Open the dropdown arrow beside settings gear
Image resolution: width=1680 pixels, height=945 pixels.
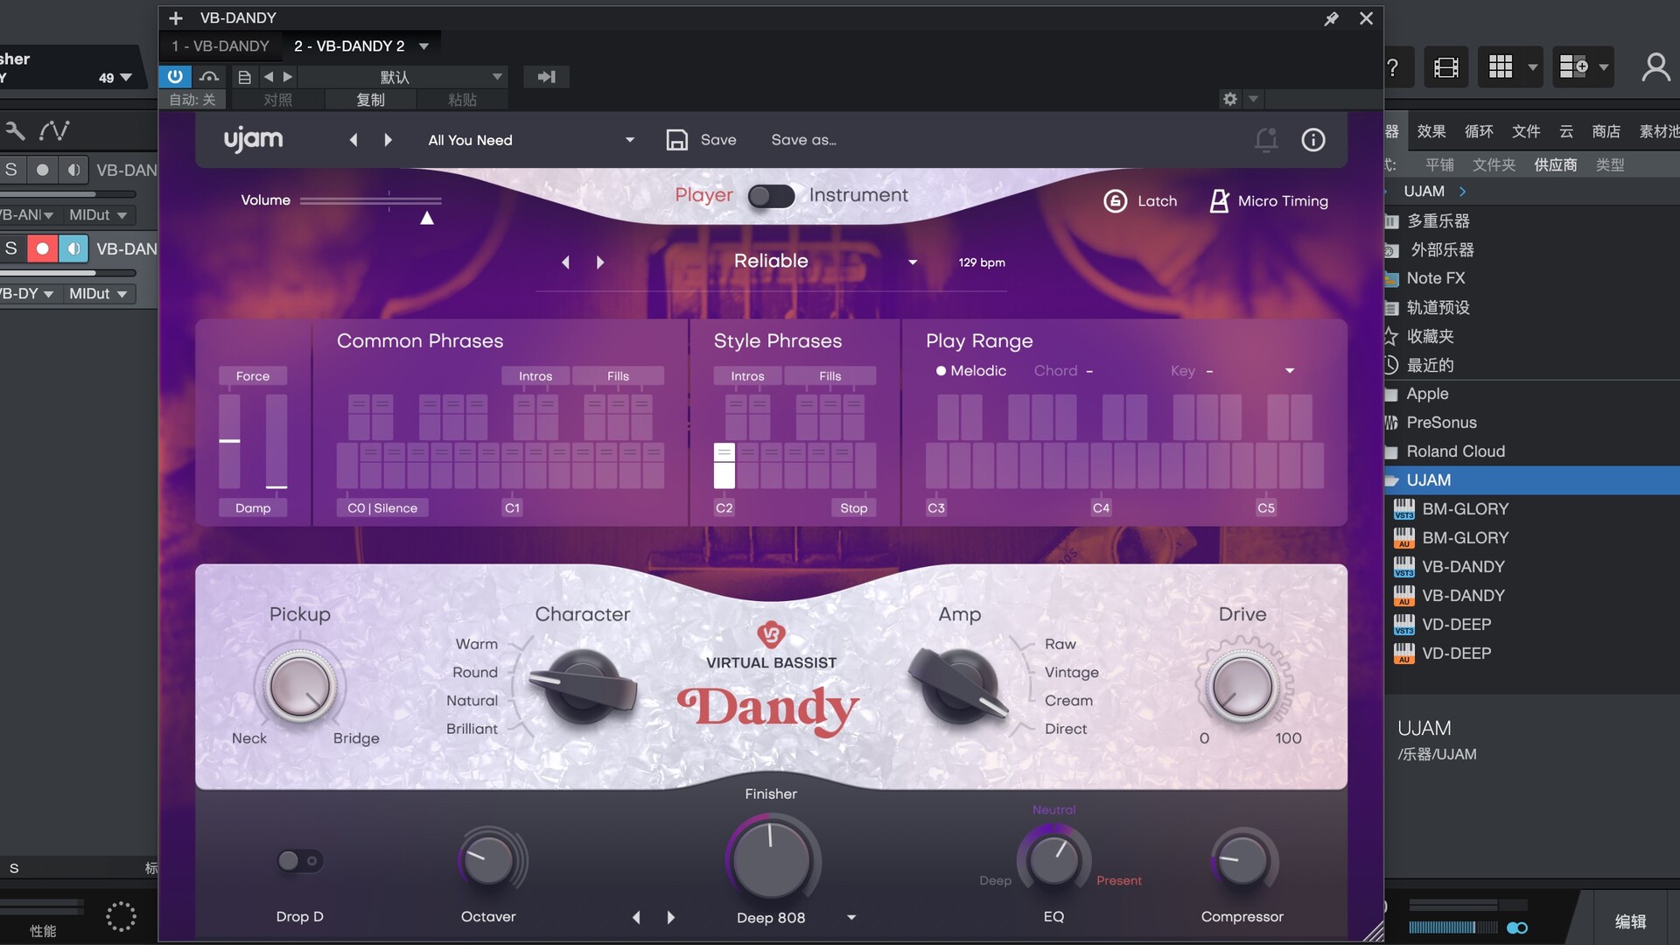click(x=1253, y=99)
